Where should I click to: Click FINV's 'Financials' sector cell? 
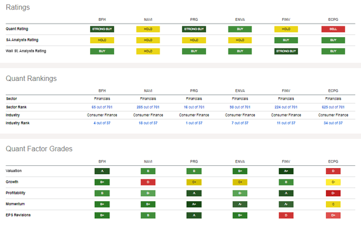tap(286, 98)
